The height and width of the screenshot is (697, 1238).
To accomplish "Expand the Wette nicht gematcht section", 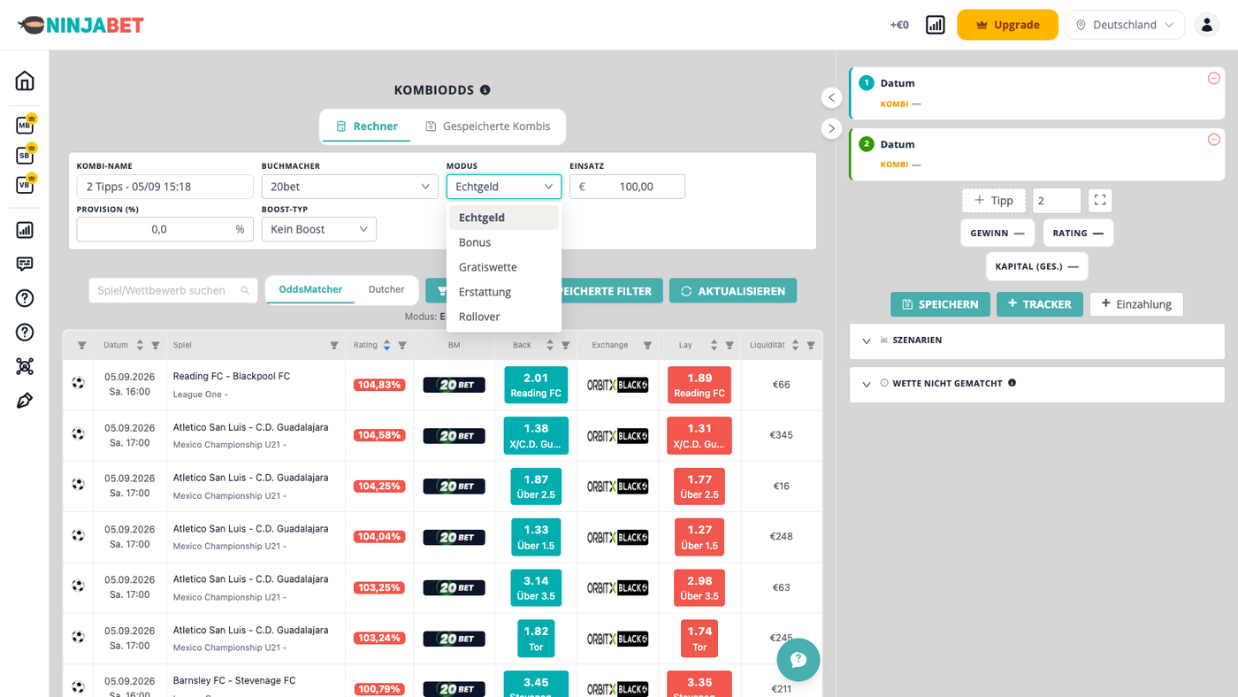I will click(1037, 384).
